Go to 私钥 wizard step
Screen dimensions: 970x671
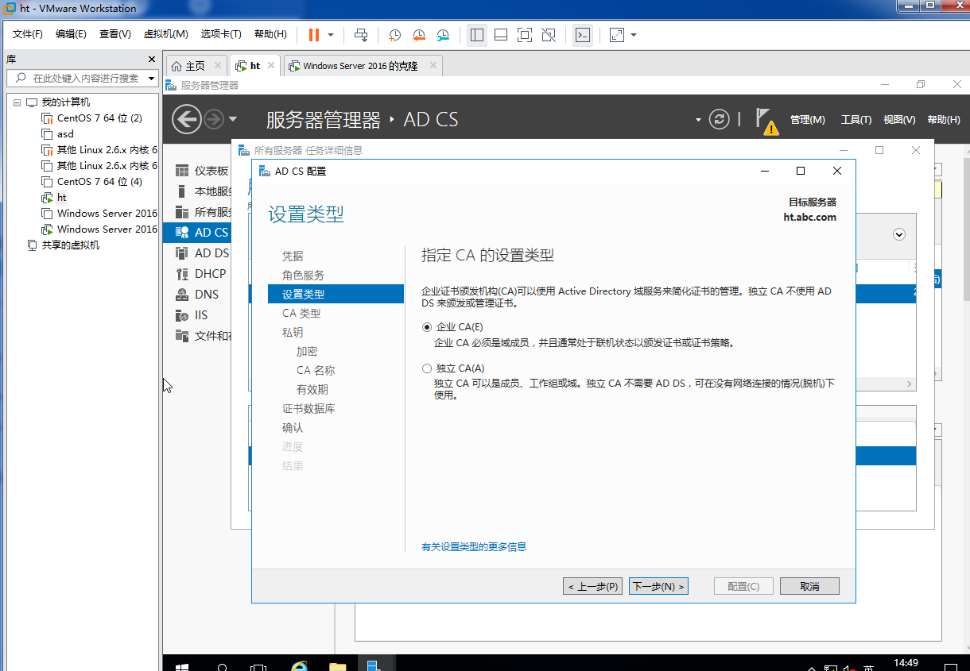(x=293, y=332)
